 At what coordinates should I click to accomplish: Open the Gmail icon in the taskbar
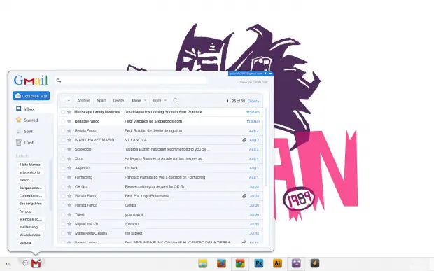point(36,263)
